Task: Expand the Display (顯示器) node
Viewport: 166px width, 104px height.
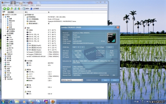Action: tap(3, 58)
